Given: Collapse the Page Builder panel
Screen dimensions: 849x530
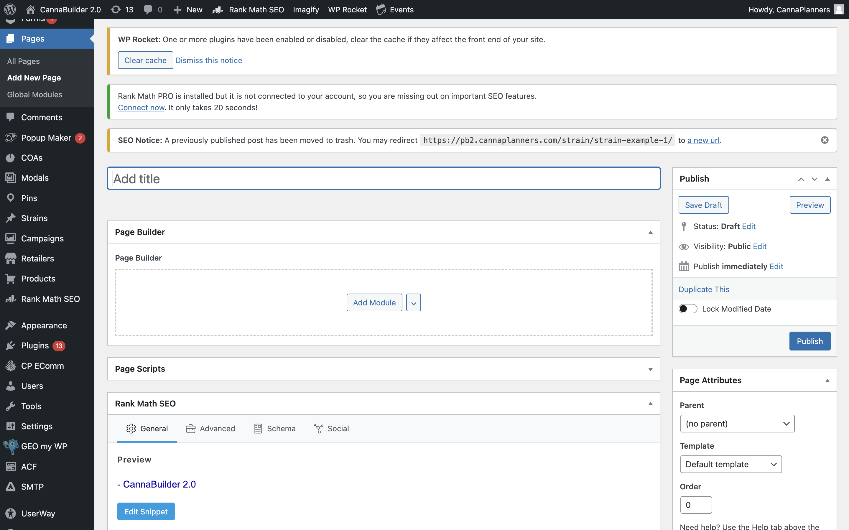Looking at the screenshot, I should pos(650,232).
